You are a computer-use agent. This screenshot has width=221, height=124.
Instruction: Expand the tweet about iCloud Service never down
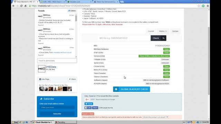click(x=41, y=43)
